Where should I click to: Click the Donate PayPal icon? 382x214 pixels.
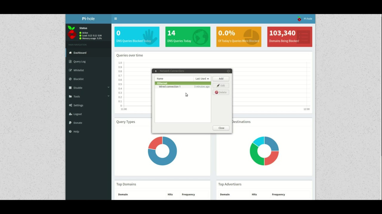(70, 123)
